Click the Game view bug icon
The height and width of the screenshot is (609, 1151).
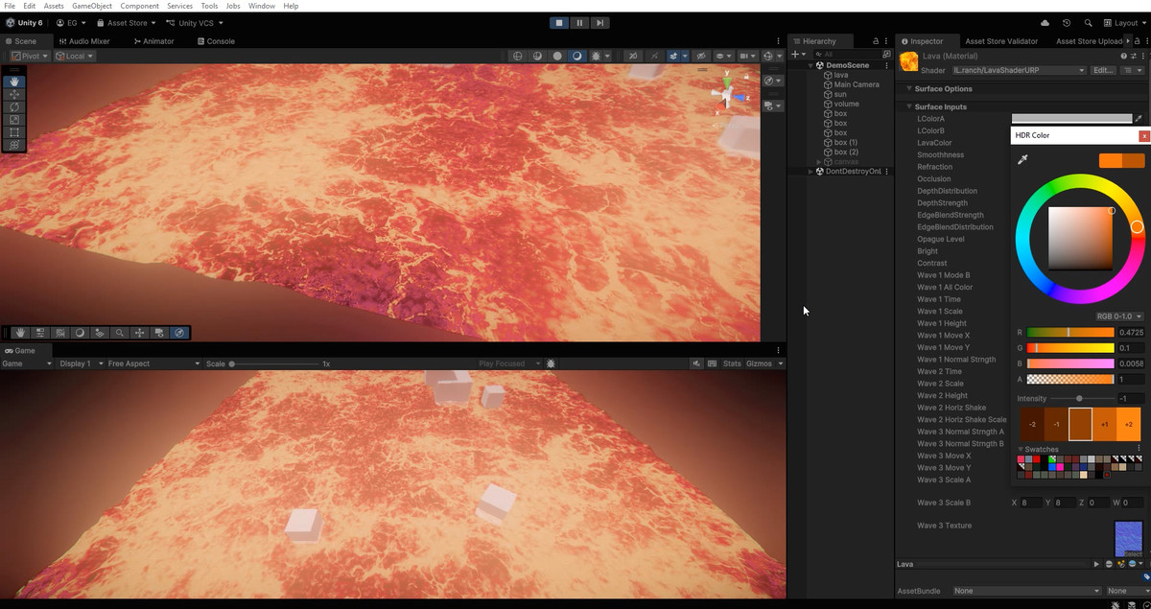[552, 363]
